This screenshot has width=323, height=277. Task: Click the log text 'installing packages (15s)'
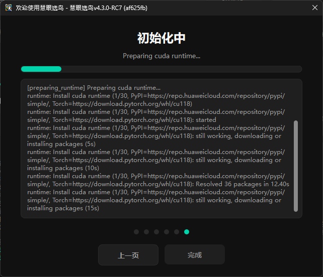click(63, 208)
